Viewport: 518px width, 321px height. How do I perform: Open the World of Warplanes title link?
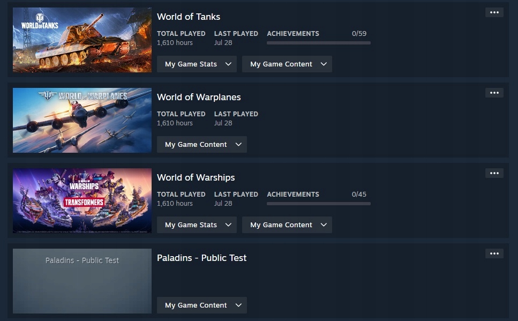point(199,97)
